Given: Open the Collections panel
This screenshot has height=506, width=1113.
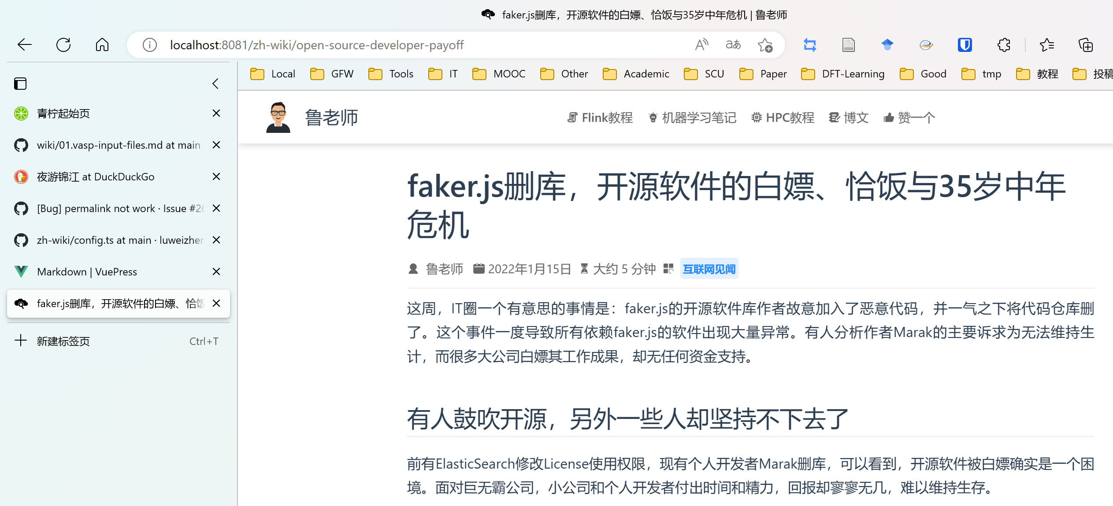Looking at the screenshot, I should (1086, 44).
